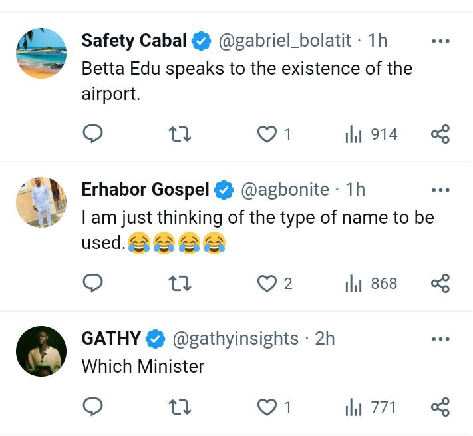Open more options on GATHY's tweet
This screenshot has height=436, width=473.
(x=440, y=339)
